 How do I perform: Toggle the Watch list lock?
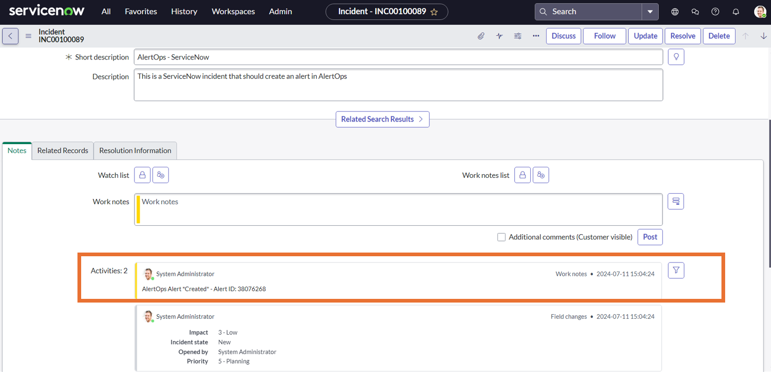pos(142,175)
